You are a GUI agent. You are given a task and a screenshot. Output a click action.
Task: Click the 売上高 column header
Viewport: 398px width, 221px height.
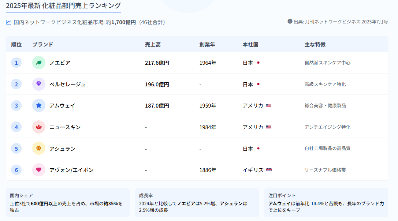[x=153, y=45]
